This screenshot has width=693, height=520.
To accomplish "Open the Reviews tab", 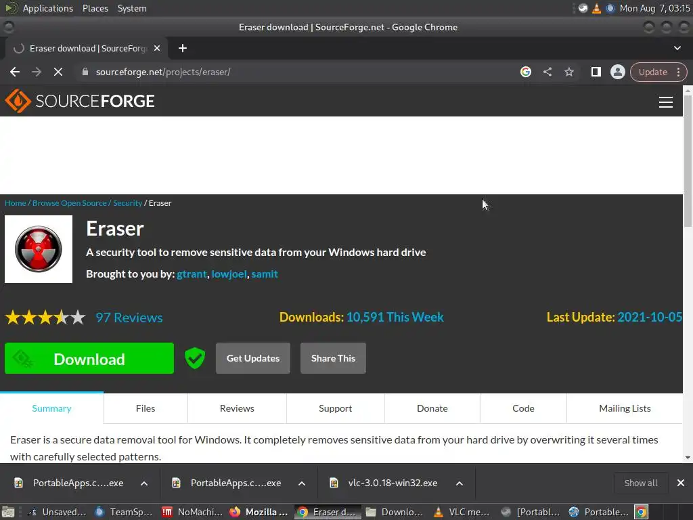I will pos(237,408).
